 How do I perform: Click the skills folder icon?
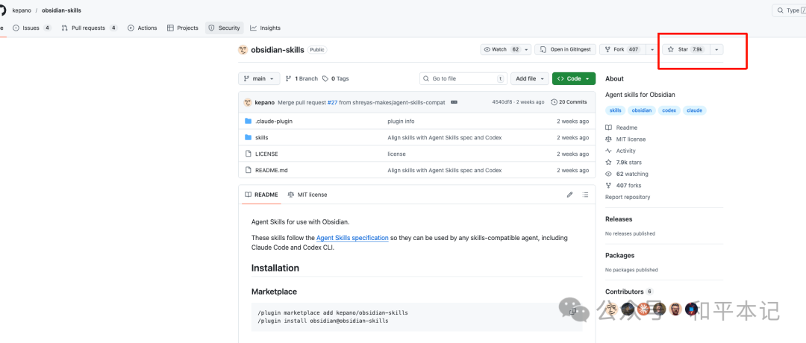(249, 138)
